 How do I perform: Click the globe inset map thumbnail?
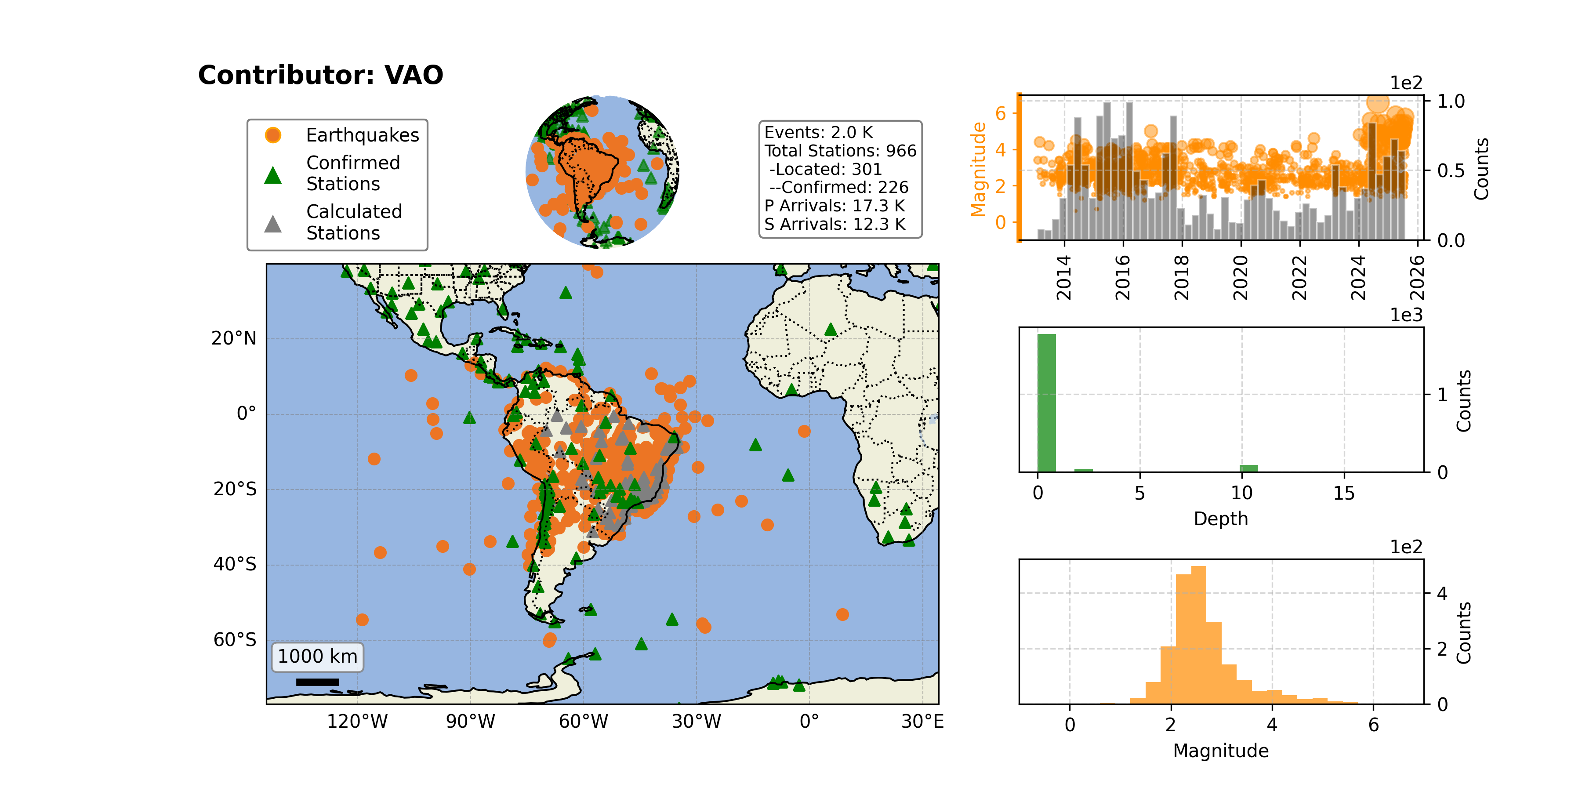coord(602,172)
